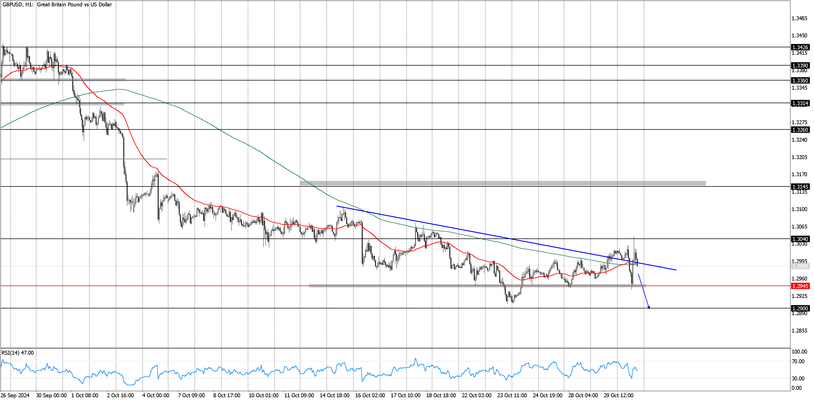This screenshot has height=400, width=814.
Task: Click the 4 Oct 00:00 time label
Action: [x=156, y=396]
